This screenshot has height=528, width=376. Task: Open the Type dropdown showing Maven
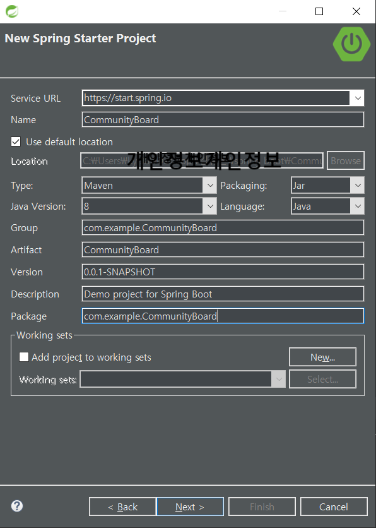[x=149, y=185]
